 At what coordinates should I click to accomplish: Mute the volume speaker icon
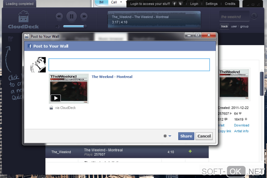58,26
